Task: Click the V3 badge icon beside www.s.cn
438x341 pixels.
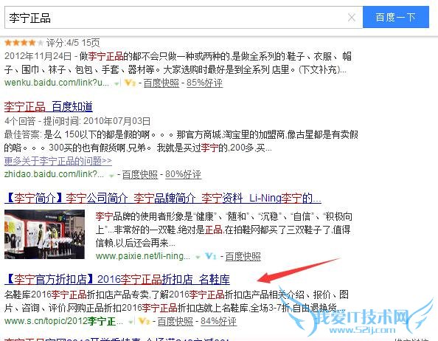Action: pyautogui.click(x=145, y=321)
